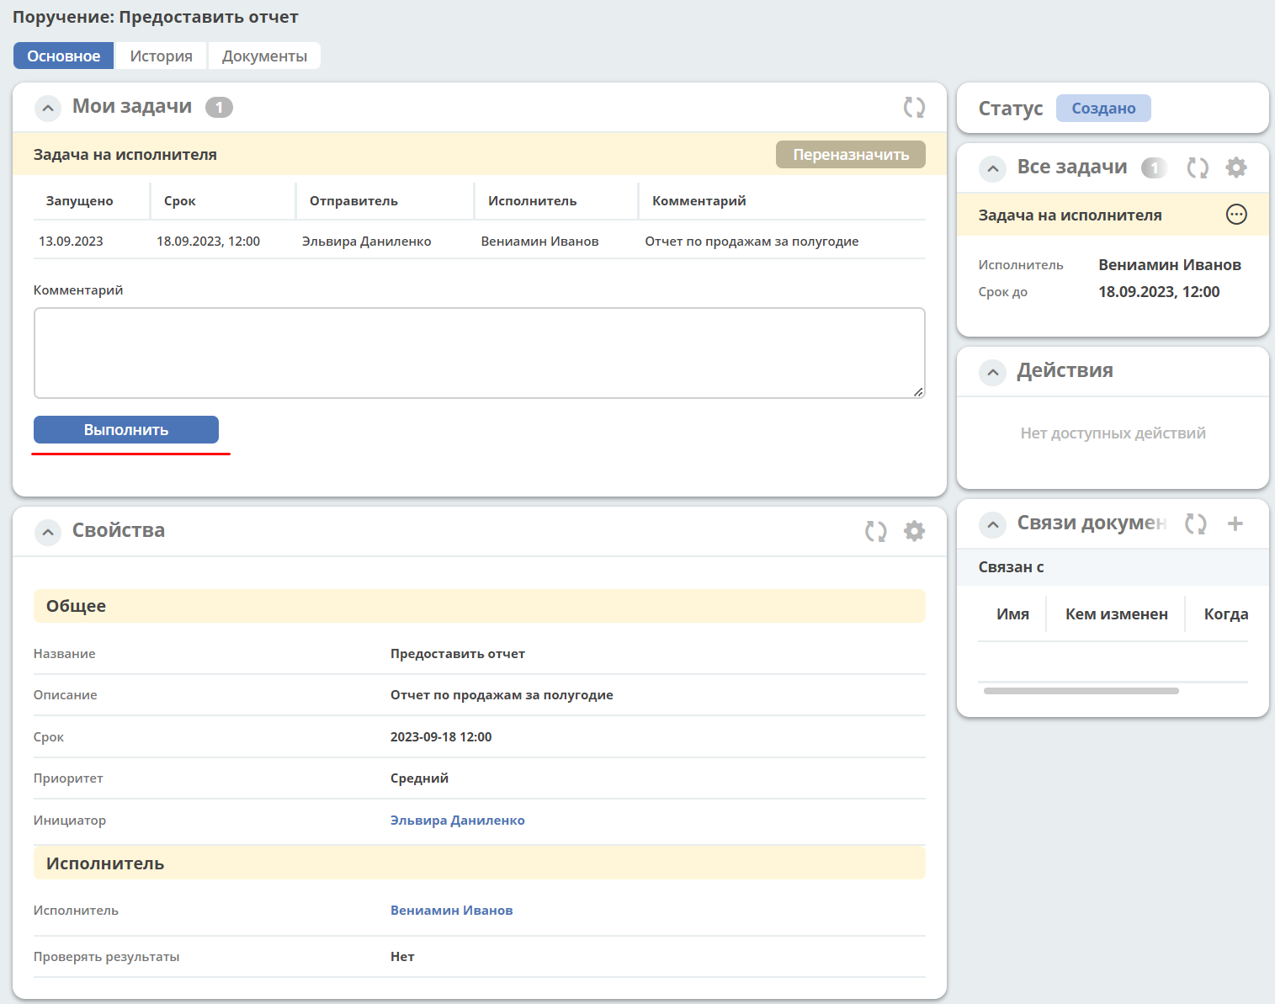Click the Связан с heading

[x=1011, y=567]
